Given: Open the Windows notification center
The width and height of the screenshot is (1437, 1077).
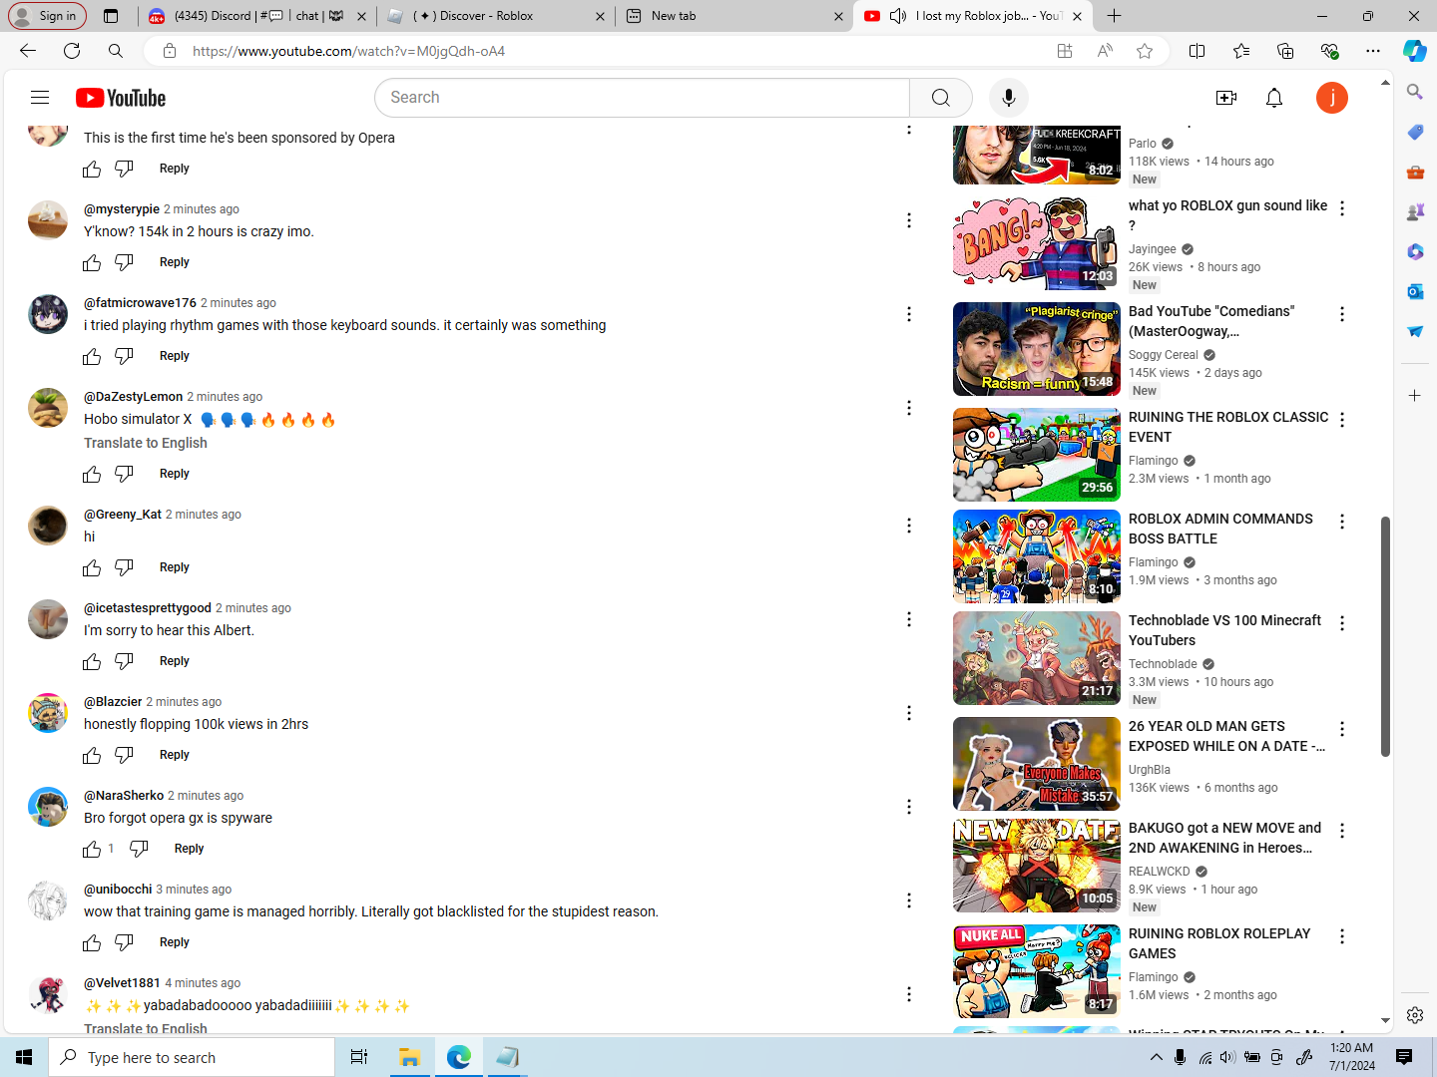Looking at the screenshot, I should [1404, 1057].
